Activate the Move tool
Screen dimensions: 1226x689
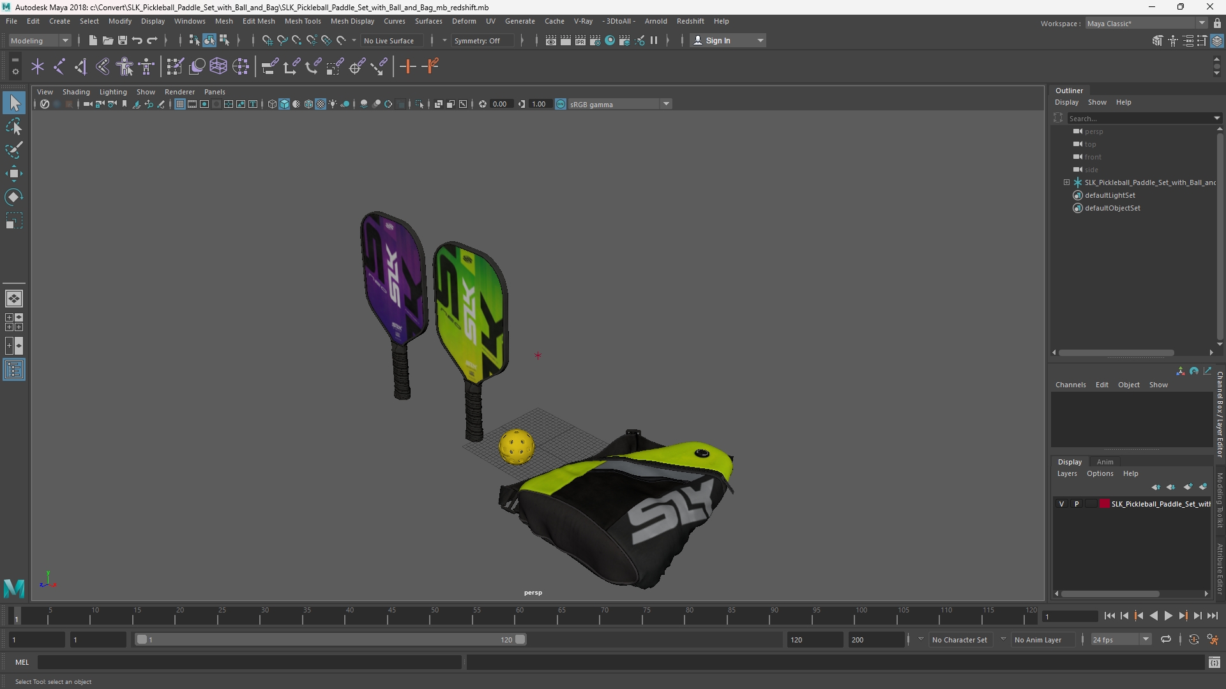(x=14, y=174)
